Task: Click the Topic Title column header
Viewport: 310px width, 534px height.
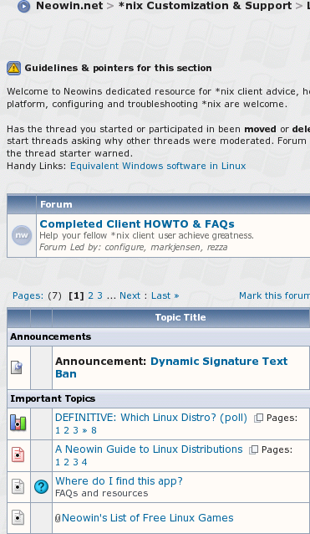Action: pyautogui.click(x=180, y=317)
